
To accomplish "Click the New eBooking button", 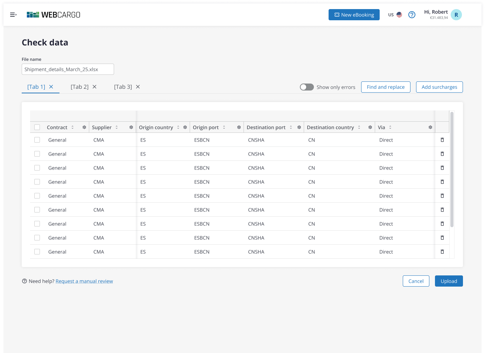I will coord(354,15).
